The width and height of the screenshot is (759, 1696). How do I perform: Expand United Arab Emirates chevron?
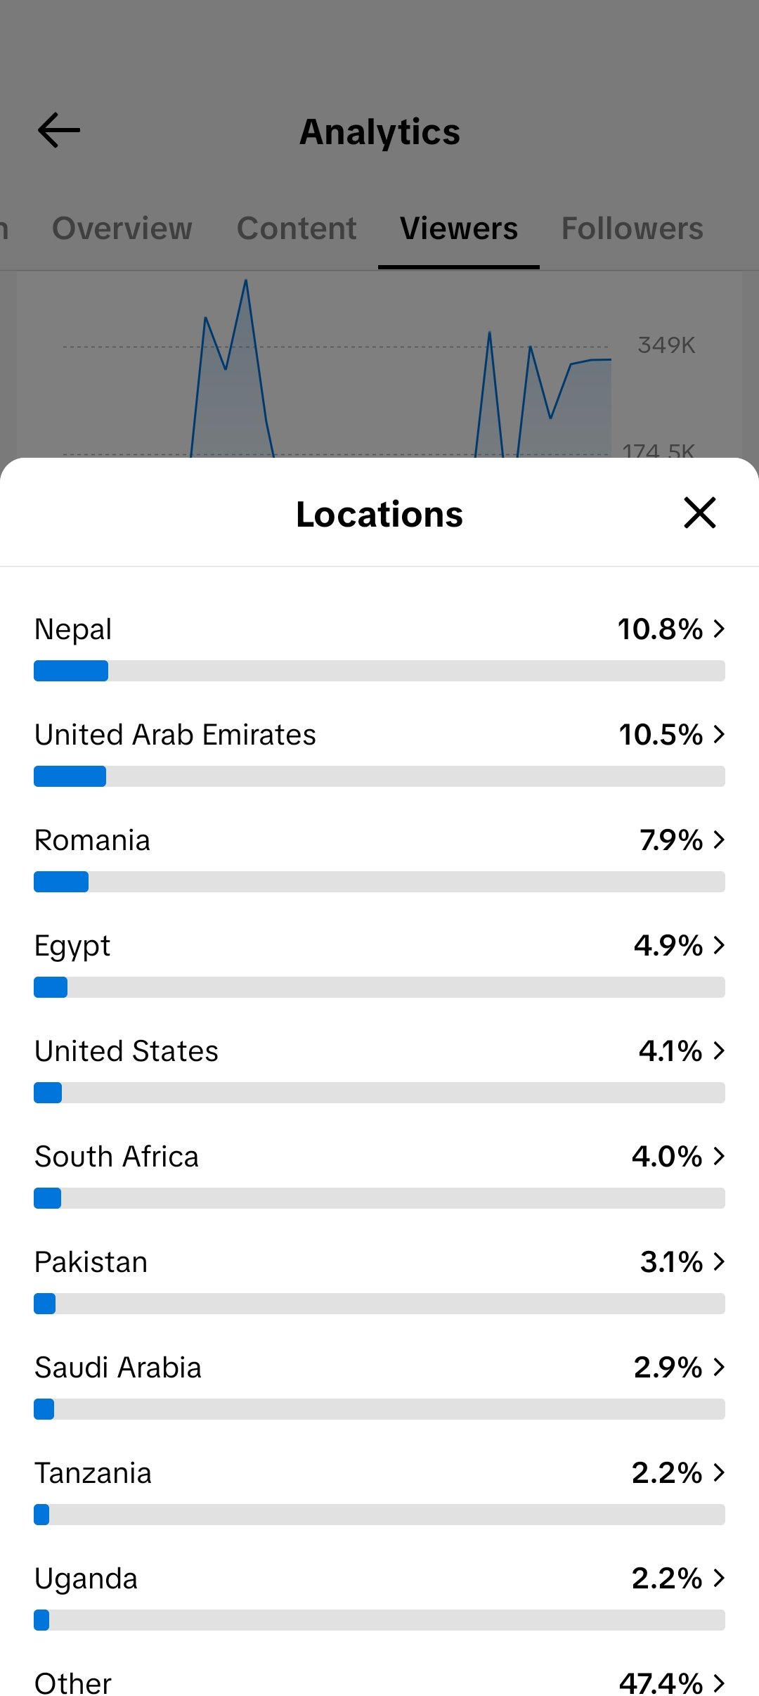pyautogui.click(x=719, y=734)
